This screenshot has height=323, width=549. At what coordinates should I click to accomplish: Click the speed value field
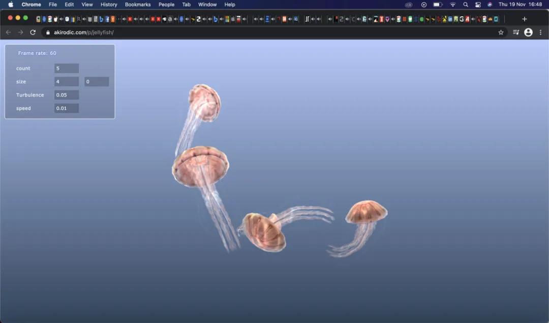point(67,108)
